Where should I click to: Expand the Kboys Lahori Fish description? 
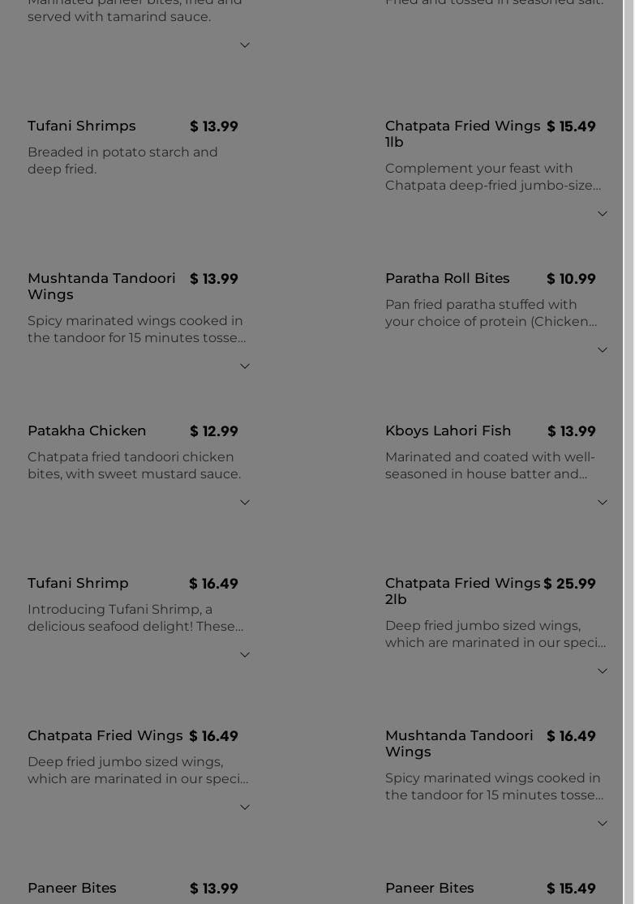(602, 503)
